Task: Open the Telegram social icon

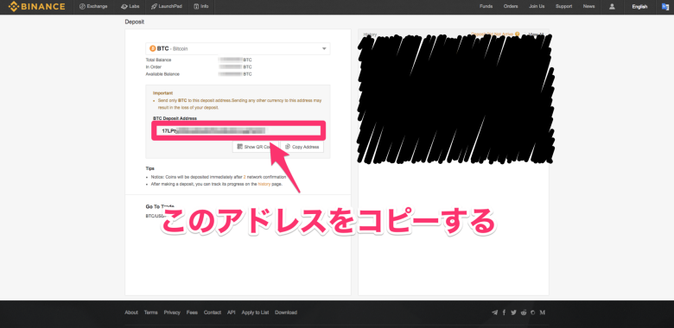Action: 495,312
